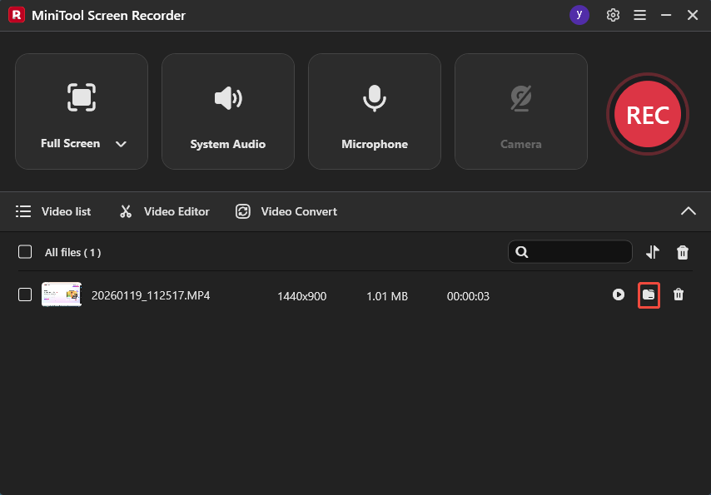The width and height of the screenshot is (711, 495).
Task: Check the All files checkbox
Action: click(x=23, y=251)
